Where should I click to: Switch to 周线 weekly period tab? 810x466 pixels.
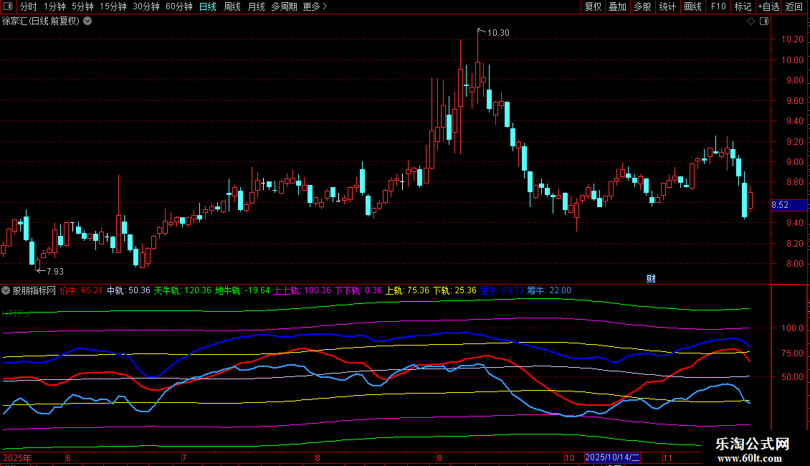[232, 6]
